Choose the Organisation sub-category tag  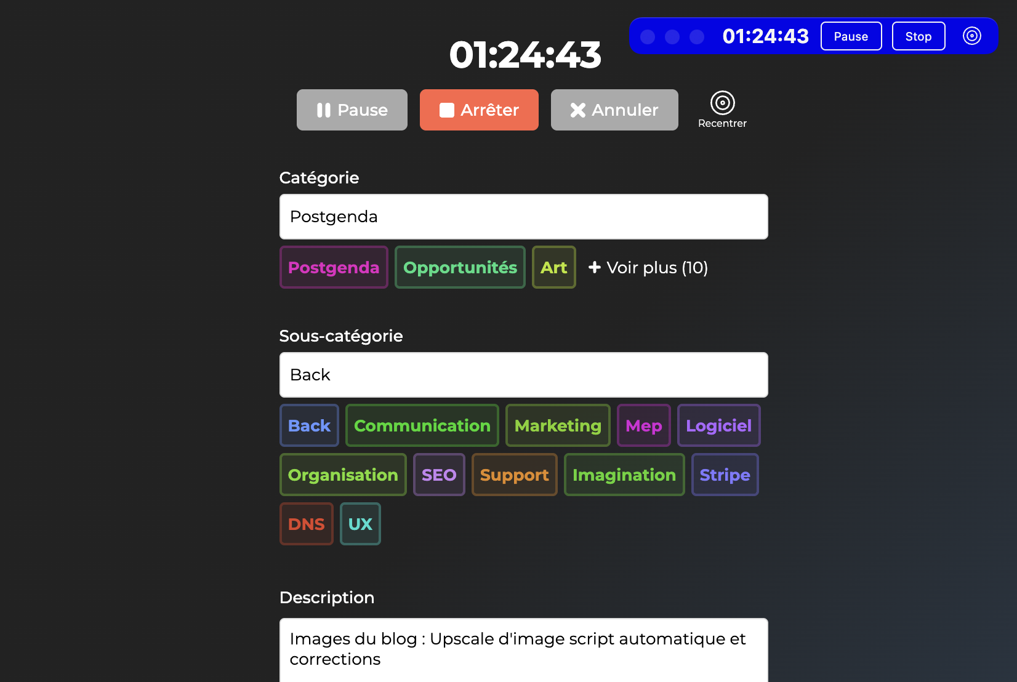pos(343,475)
